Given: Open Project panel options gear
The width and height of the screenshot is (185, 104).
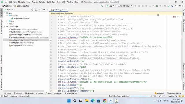Looking at the screenshot, I should tap(44, 10).
